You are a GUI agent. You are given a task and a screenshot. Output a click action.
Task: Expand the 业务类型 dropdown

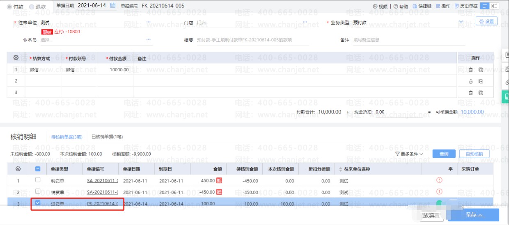tap(461, 23)
